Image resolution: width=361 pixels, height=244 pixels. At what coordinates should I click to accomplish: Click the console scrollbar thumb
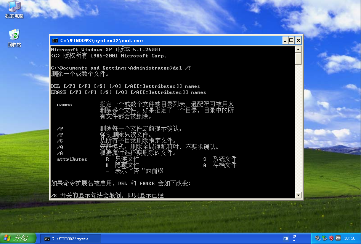(x=298, y=58)
